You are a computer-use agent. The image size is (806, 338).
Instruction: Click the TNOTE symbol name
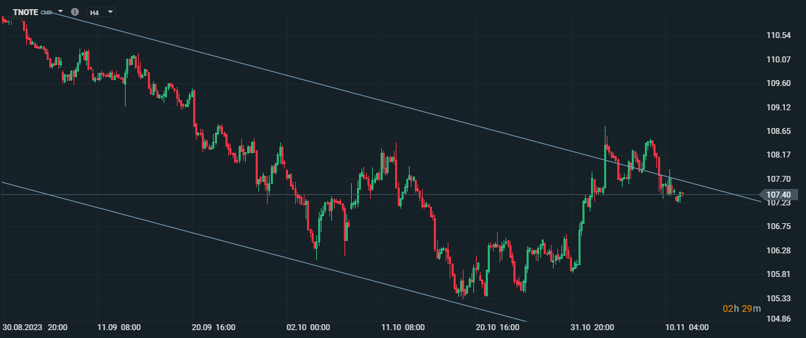26,12
